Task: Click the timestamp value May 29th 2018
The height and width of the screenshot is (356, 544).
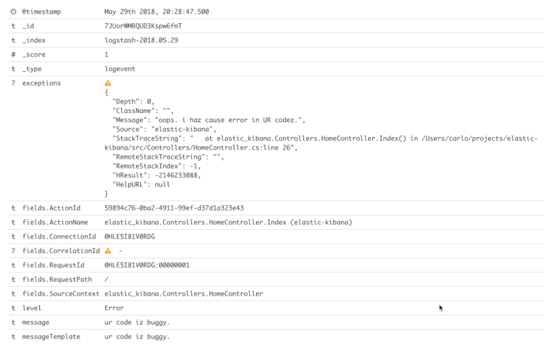Action: (x=157, y=12)
